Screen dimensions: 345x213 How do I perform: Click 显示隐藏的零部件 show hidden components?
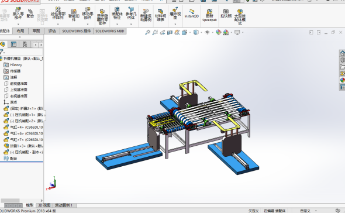coord(102,17)
